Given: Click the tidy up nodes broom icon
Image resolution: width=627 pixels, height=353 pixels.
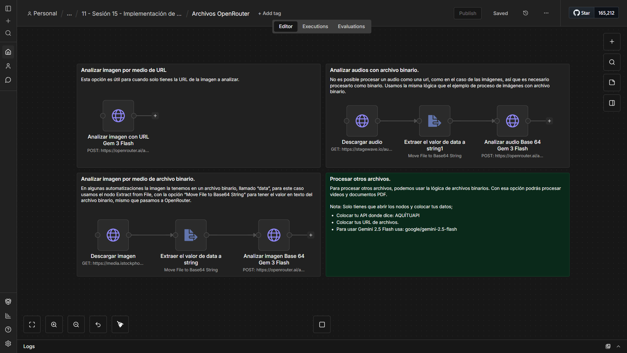Looking at the screenshot, I should point(120,325).
